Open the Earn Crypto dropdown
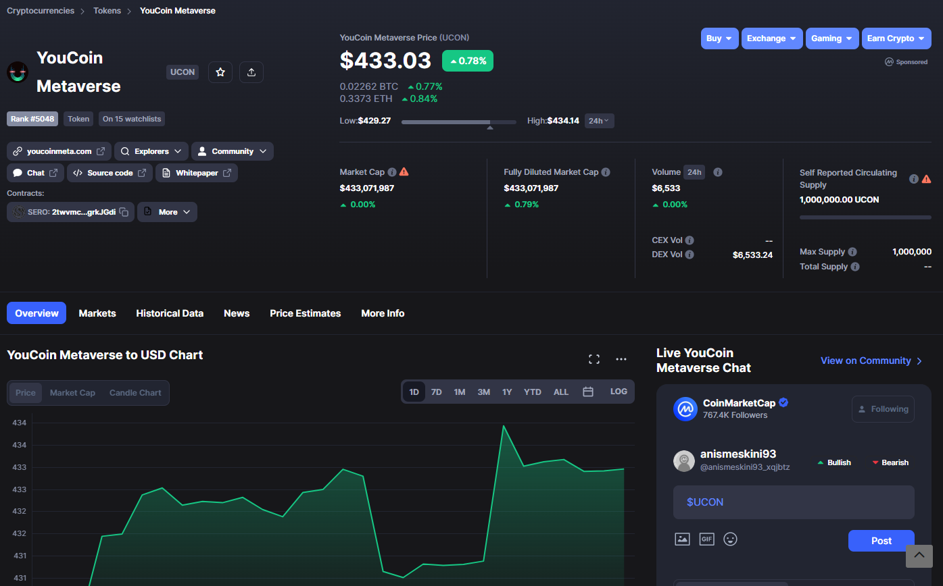Image resolution: width=943 pixels, height=586 pixels. tap(896, 38)
